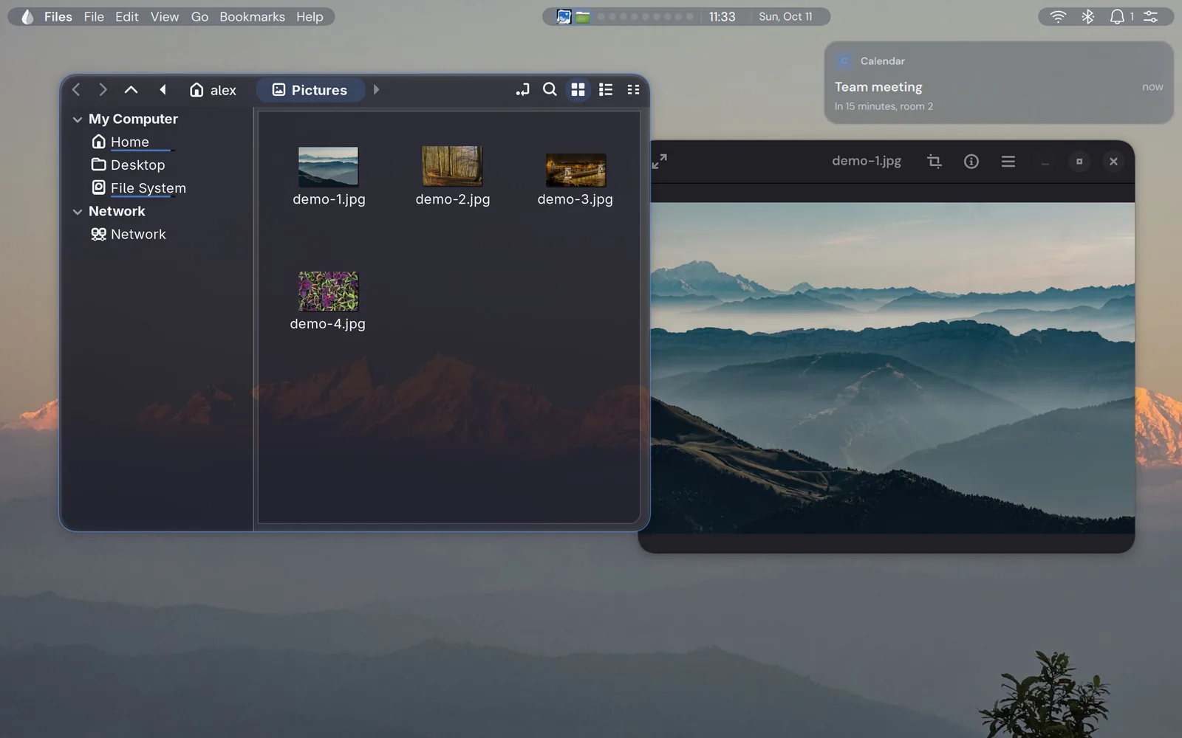Open the Edit menu
1182x738 pixels.
click(x=127, y=17)
